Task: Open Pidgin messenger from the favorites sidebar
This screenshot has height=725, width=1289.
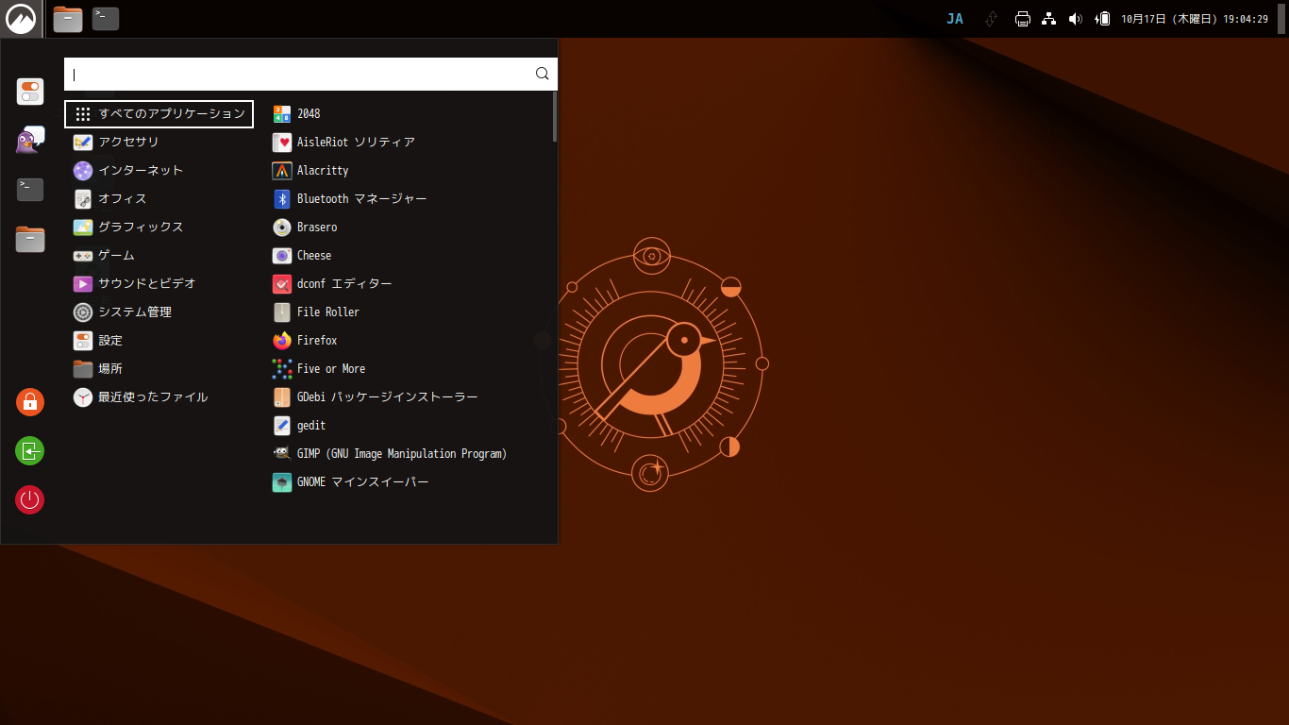Action: (x=30, y=141)
